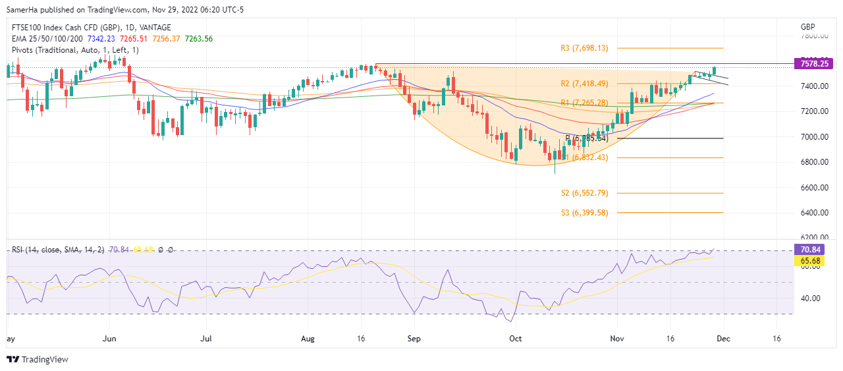Click the TradingView logo icon
The height and width of the screenshot is (371, 843).
pyautogui.click(x=13, y=359)
